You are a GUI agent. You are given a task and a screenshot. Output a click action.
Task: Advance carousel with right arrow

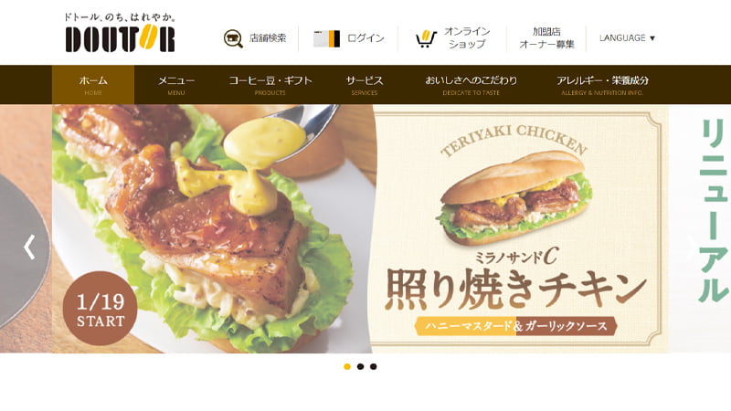coord(693,247)
